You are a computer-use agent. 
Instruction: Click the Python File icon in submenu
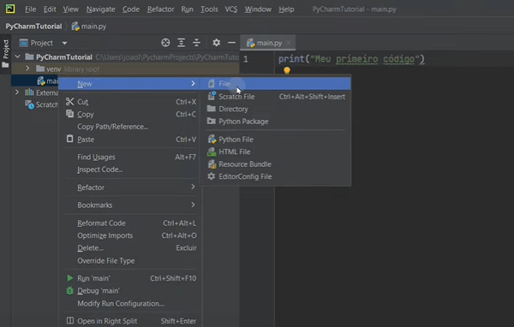(212, 140)
